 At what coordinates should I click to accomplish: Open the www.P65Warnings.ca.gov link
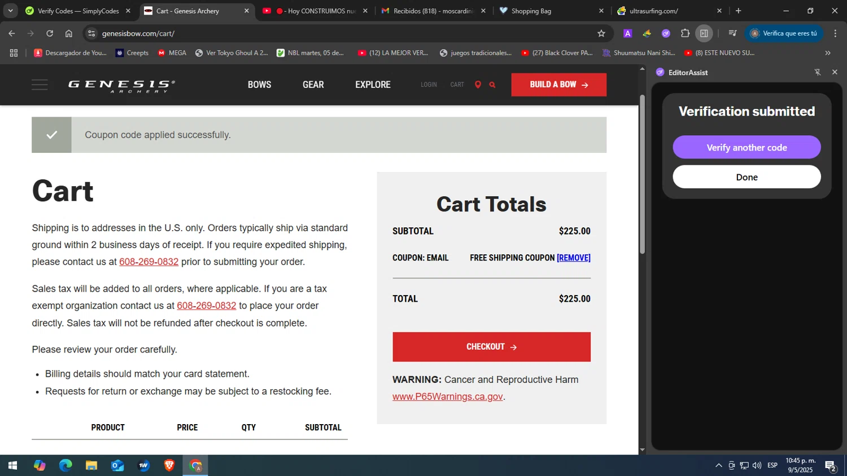(447, 396)
